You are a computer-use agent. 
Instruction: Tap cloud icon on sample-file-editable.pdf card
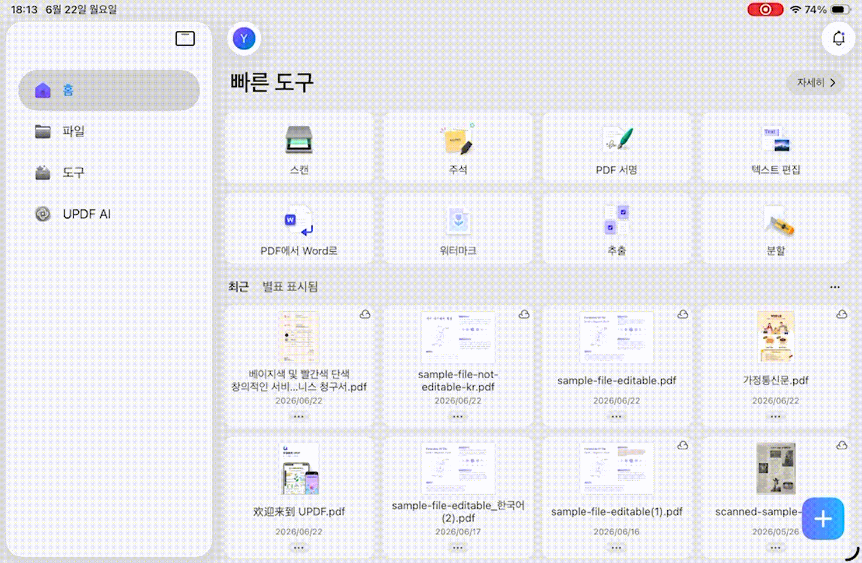(682, 314)
